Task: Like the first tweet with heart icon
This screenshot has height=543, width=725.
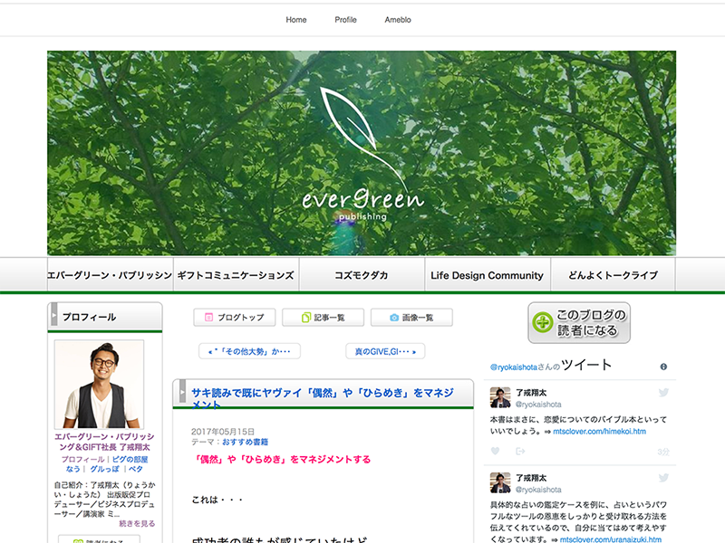Action: click(495, 451)
